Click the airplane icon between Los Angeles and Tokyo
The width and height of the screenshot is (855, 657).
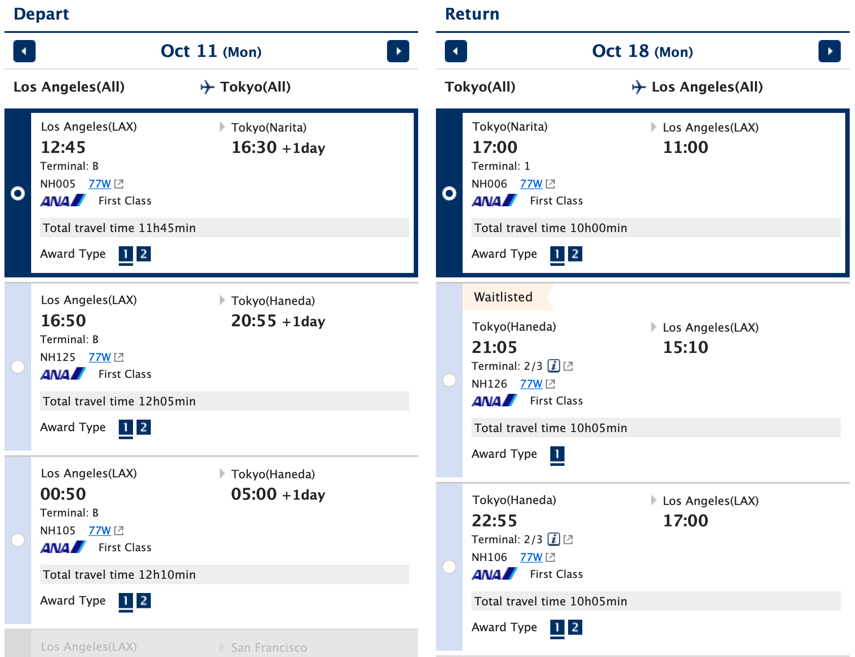click(207, 87)
